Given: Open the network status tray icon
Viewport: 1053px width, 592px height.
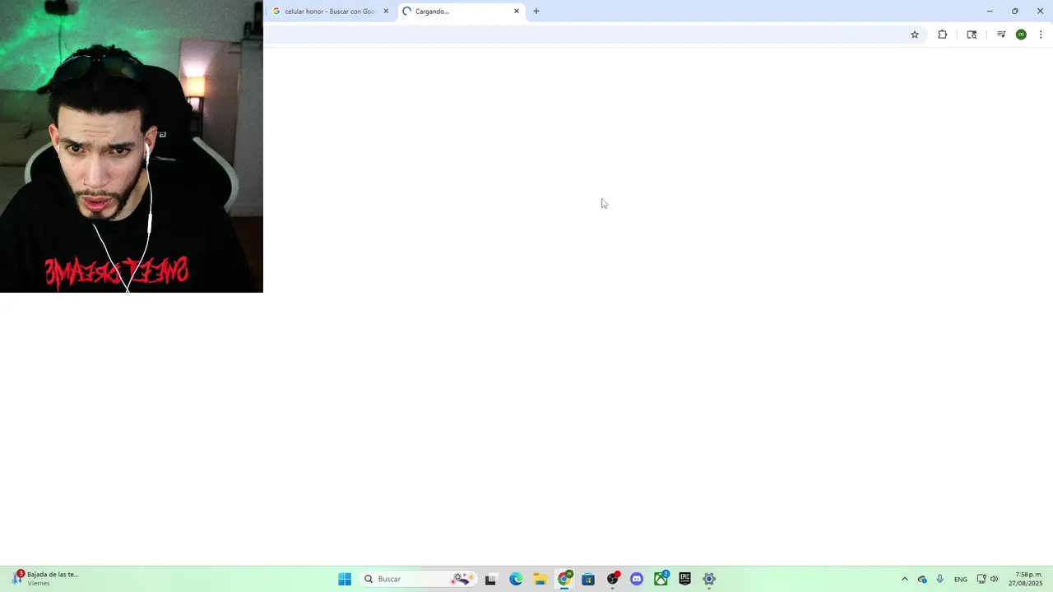Looking at the screenshot, I should (x=981, y=579).
